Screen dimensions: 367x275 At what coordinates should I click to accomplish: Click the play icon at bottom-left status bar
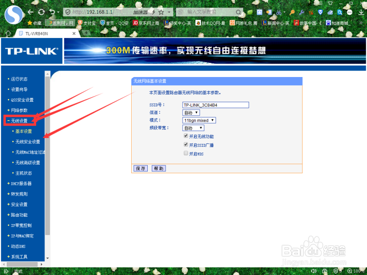6,271
